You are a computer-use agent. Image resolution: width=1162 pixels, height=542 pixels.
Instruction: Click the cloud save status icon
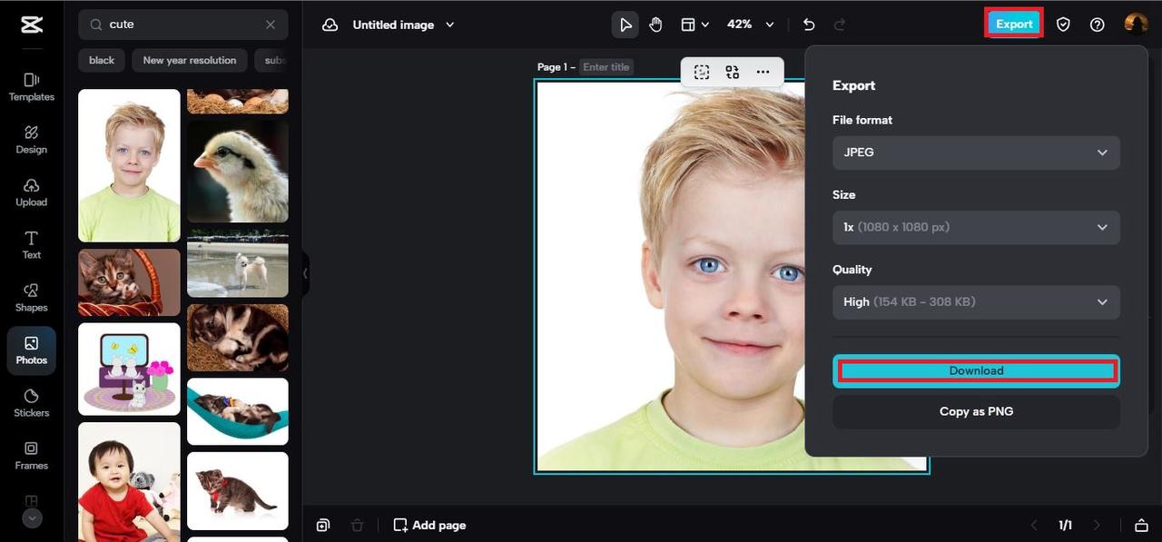tap(330, 25)
